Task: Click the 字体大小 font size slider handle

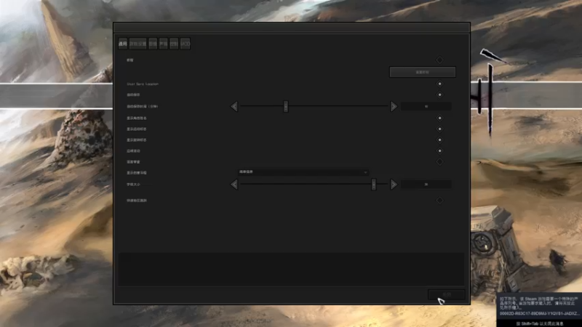Action: (374, 185)
